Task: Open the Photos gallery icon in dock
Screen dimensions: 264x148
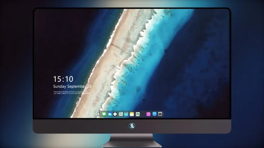Action: tap(138, 114)
